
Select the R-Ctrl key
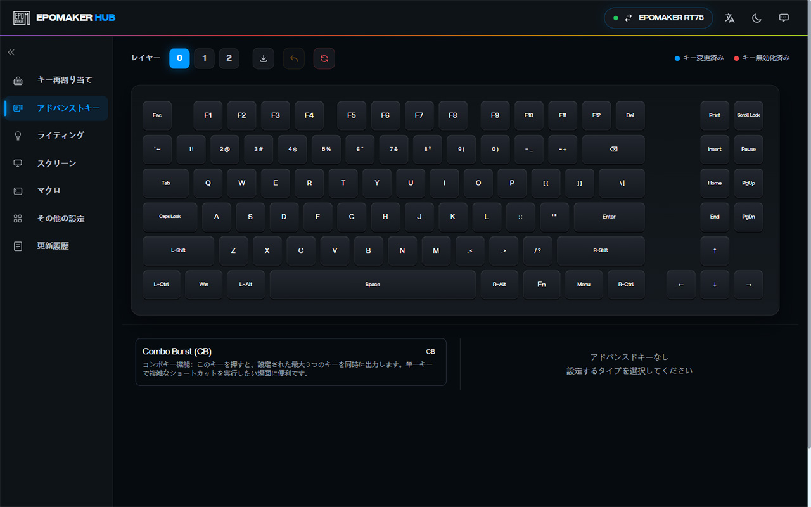626,285
